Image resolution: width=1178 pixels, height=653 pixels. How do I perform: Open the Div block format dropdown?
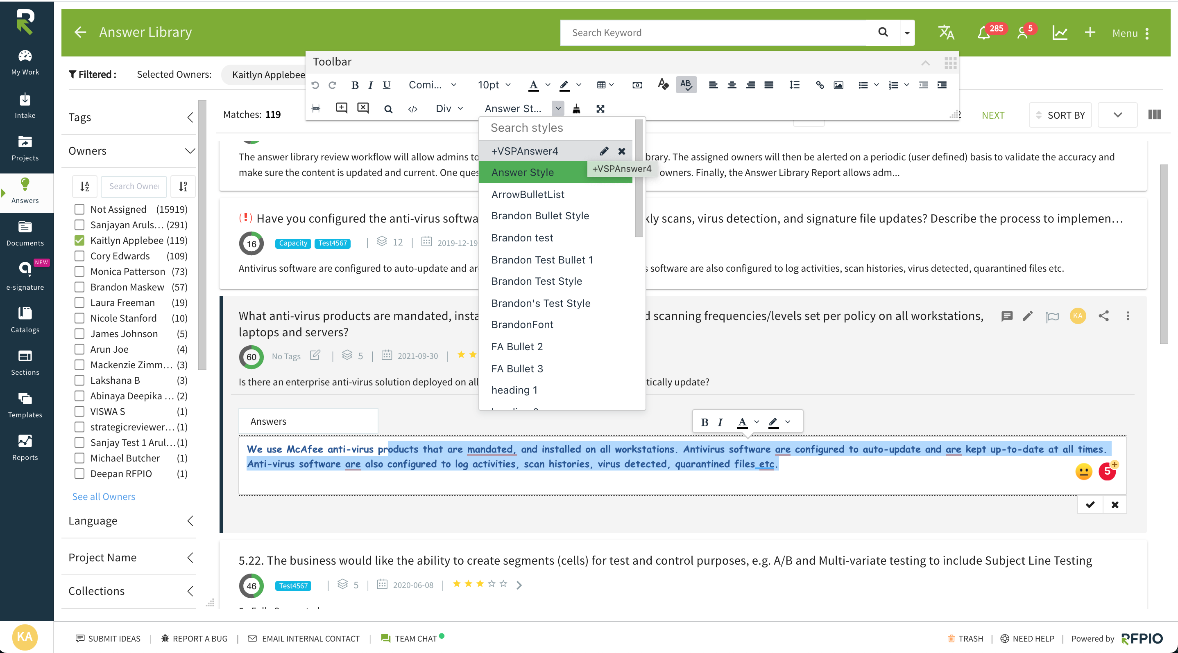449,109
